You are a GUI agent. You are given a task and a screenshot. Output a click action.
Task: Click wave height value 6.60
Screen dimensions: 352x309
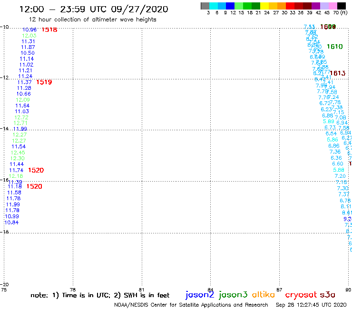tap(338, 164)
